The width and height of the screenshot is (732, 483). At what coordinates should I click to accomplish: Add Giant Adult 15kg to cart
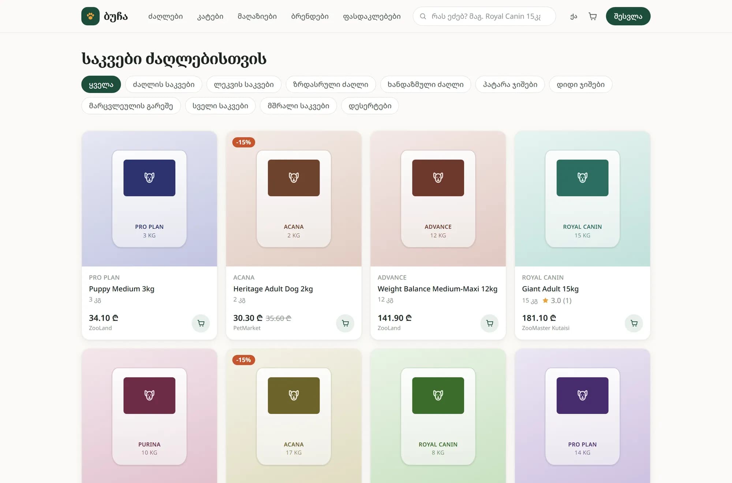pos(634,323)
